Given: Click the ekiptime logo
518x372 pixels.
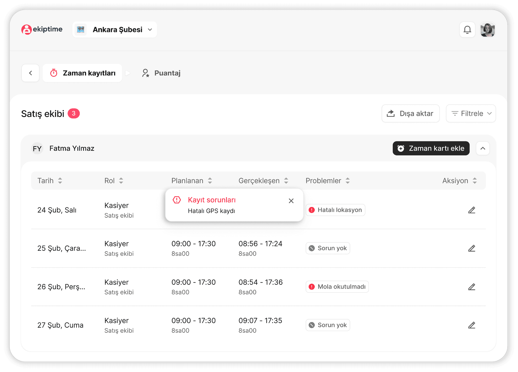Looking at the screenshot, I should pos(42,30).
